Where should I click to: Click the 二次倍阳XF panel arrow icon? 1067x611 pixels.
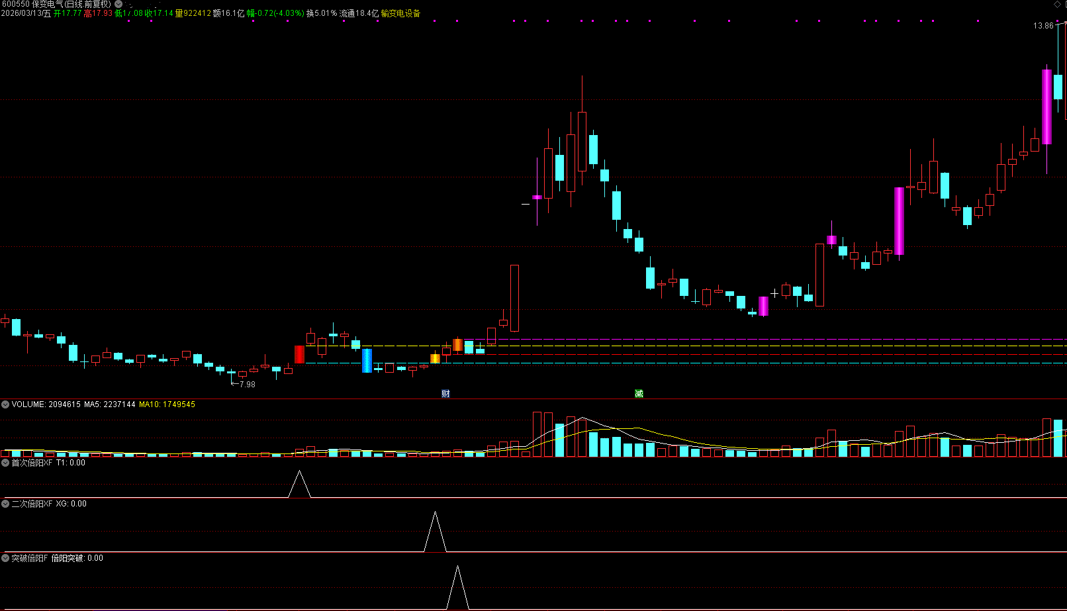(5, 504)
